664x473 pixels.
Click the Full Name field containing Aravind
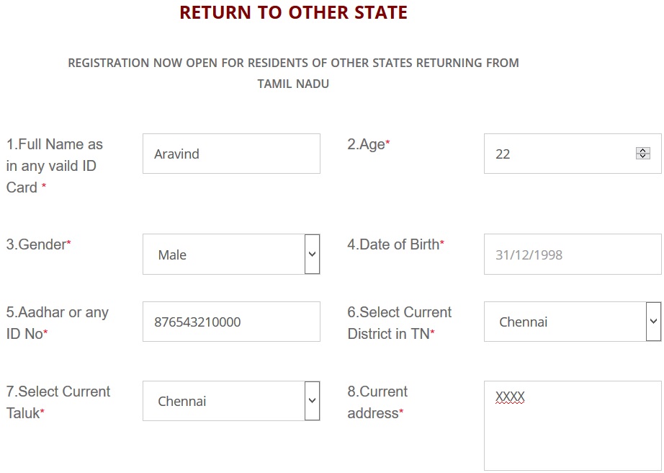(231, 154)
